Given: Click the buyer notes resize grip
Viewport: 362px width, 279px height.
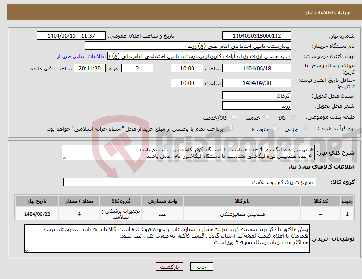Looking at the screenshot, I should pyautogui.click(x=27, y=250).
